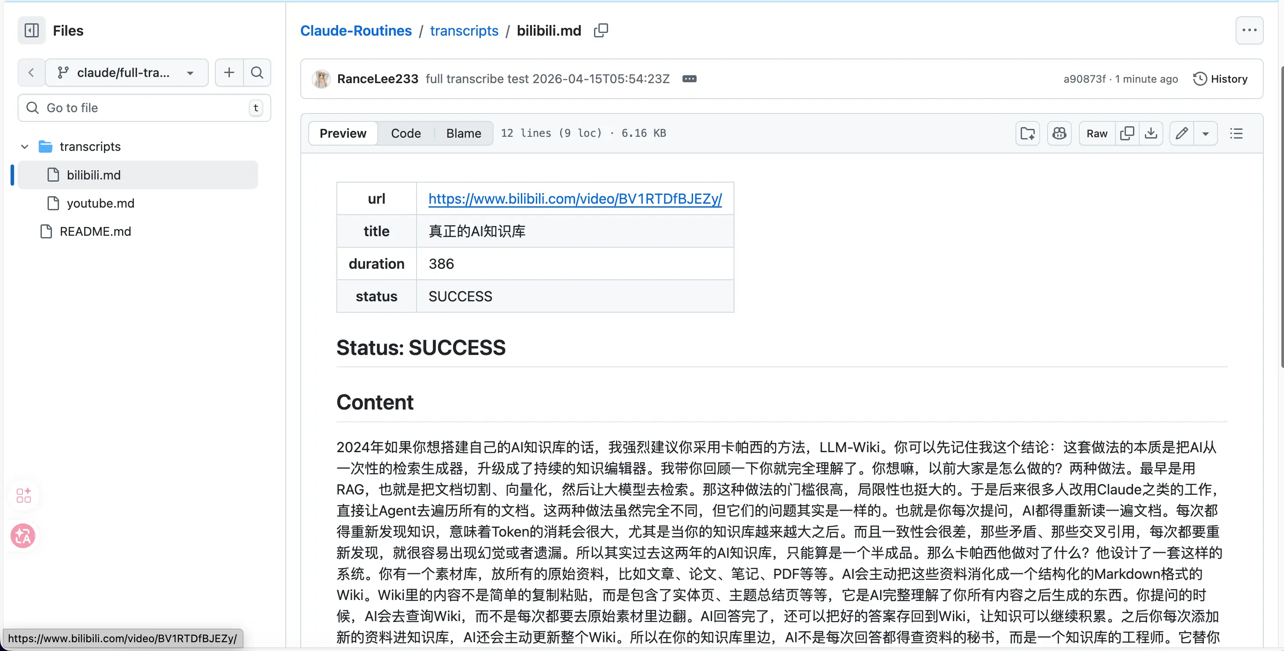Copy raw file contents
The image size is (1284, 651).
pyautogui.click(x=1126, y=133)
